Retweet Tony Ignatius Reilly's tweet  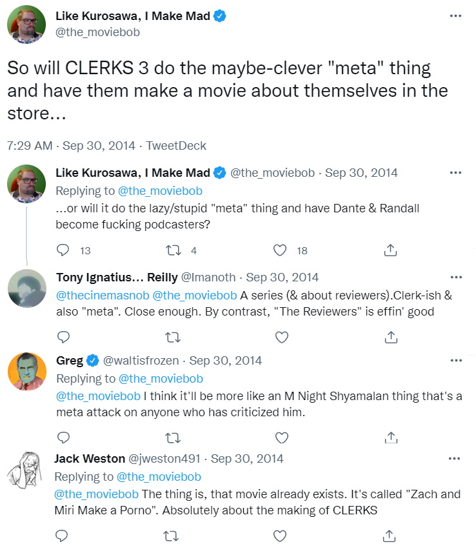172,337
